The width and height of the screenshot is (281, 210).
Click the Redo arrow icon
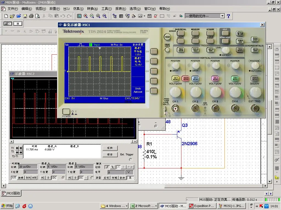point(69,16)
